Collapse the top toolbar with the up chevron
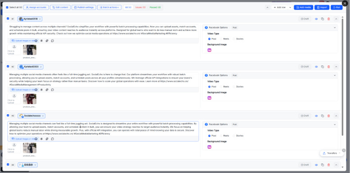Image resolution: width=350 pixels, height=173 pixels. 267,7
